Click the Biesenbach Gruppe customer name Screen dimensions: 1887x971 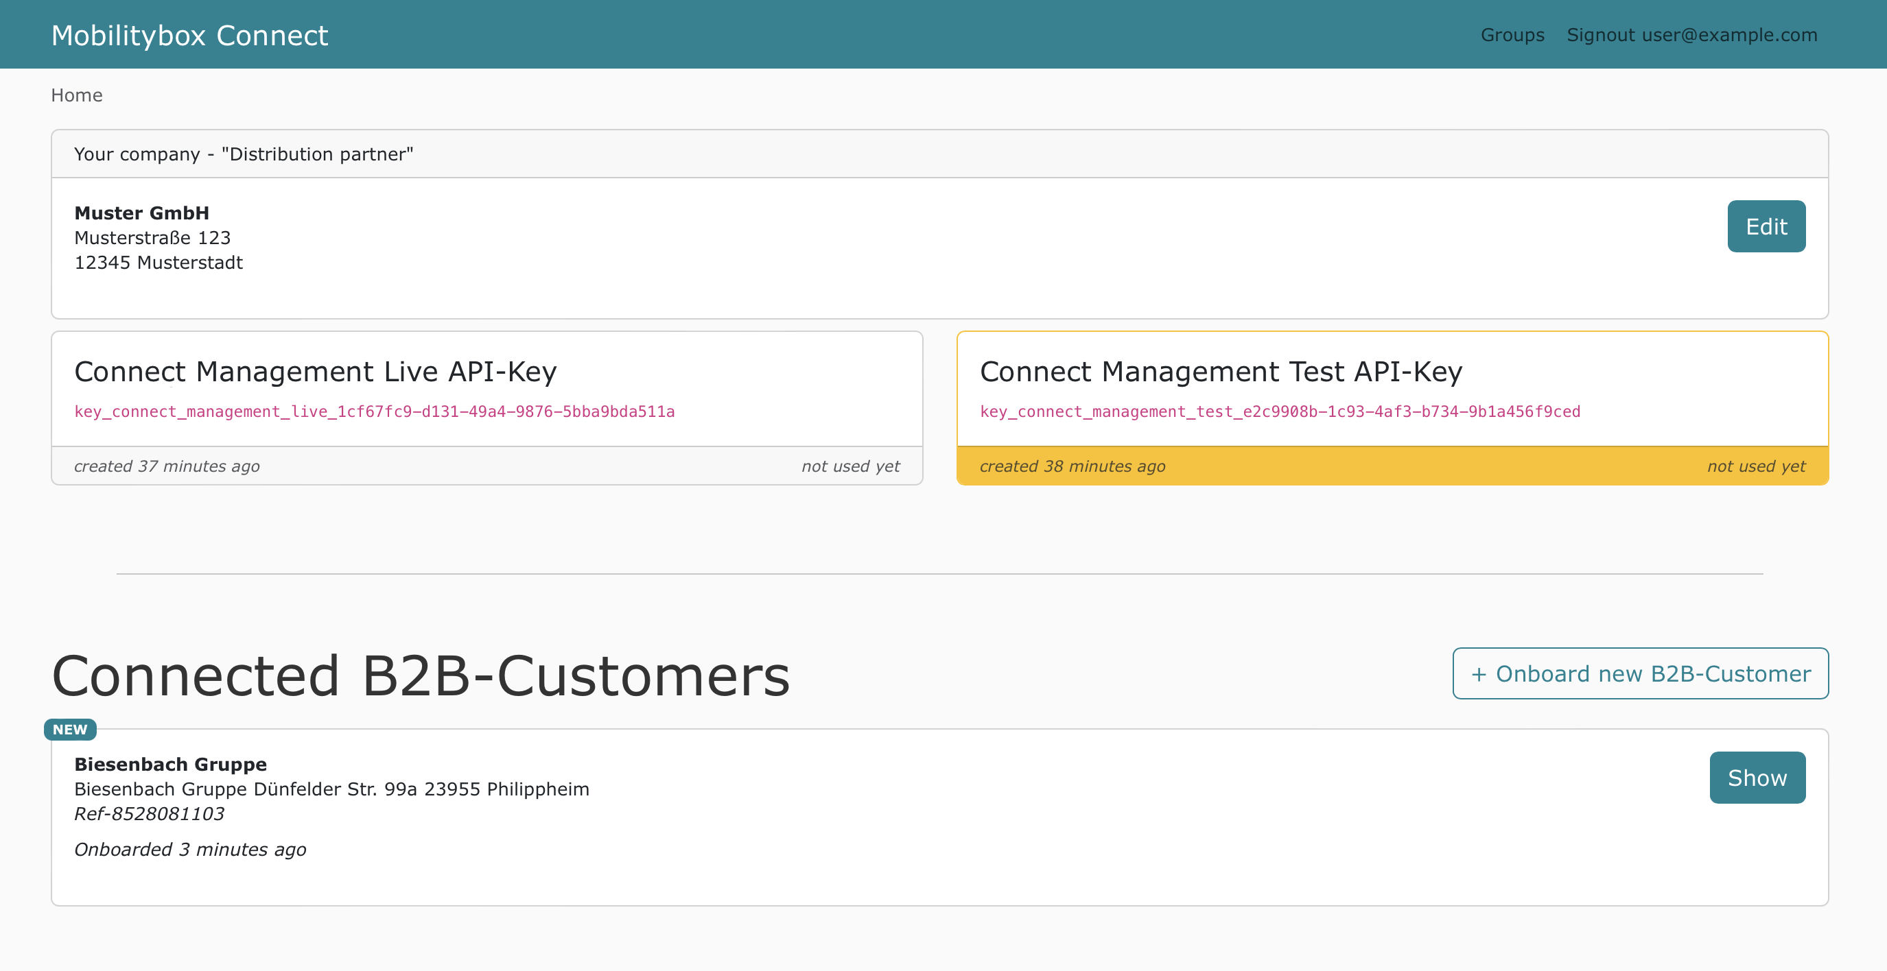tap(171, 765)
